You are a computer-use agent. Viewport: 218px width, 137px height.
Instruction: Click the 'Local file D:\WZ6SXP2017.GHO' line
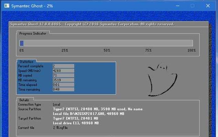tap(89, 114)
